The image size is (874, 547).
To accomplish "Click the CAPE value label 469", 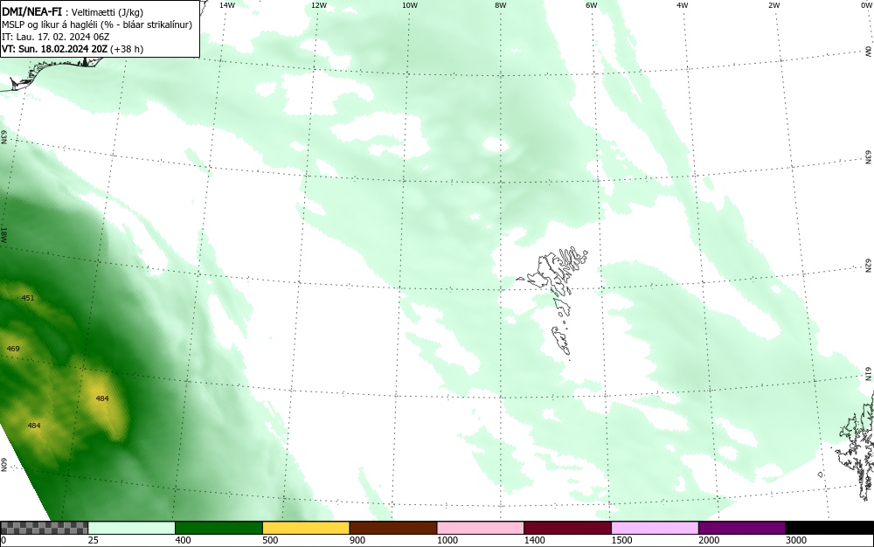I will pyautogui.click(x=13, y=349).
